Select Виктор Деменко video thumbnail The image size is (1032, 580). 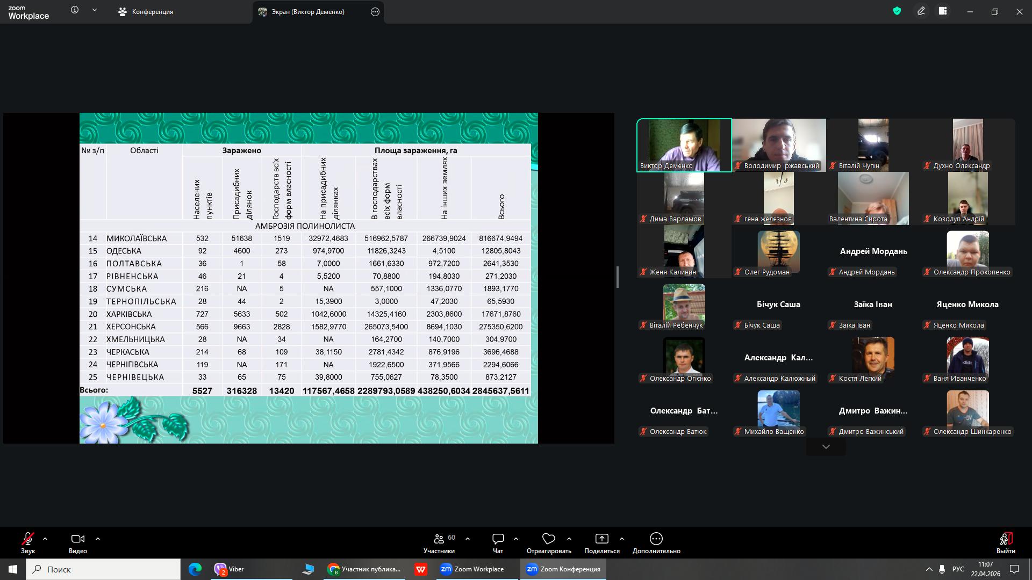click(x=684, y=145)
